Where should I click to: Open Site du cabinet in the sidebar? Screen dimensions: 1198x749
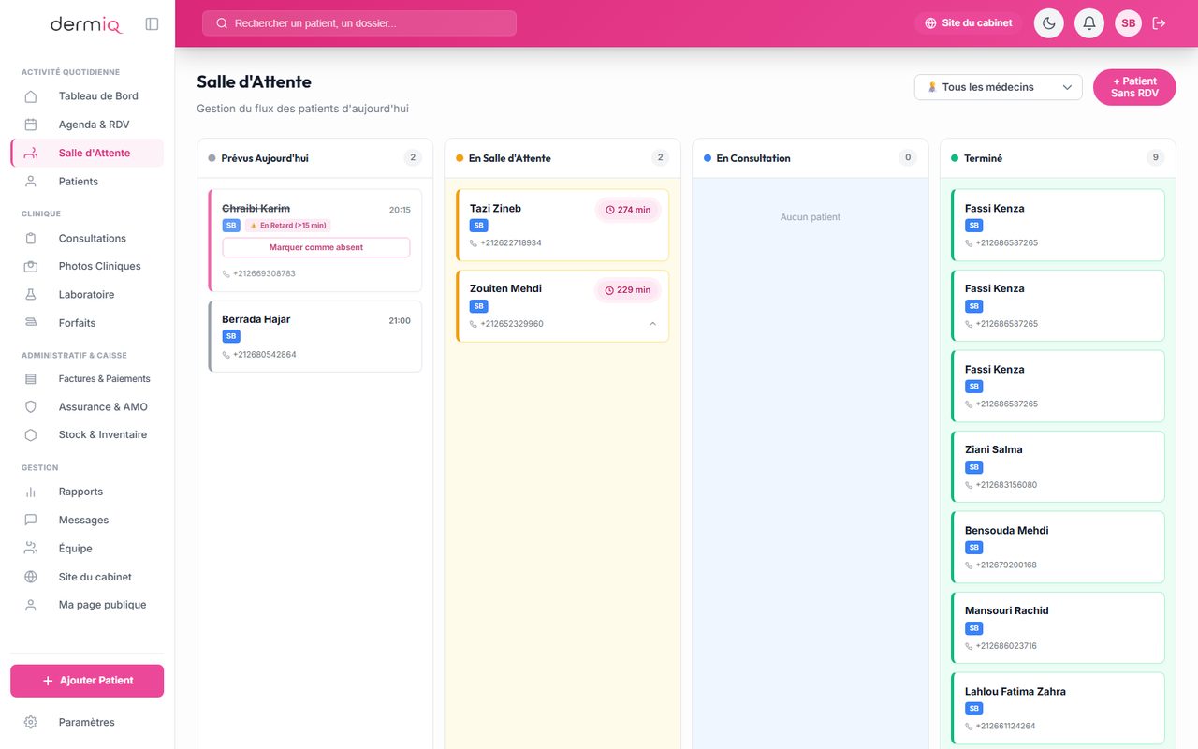coord(87,577)
